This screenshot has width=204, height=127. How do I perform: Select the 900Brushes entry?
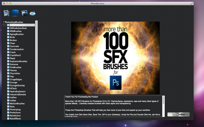click(x=16, y=31)
